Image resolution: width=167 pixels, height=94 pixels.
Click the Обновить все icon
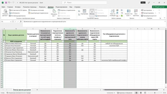coord(54,11)
